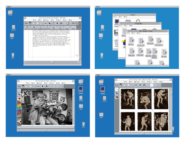Click the Start label above the Morrissey document desktop
The width and height of the screenshot is (185, 144).
point(9,7)
